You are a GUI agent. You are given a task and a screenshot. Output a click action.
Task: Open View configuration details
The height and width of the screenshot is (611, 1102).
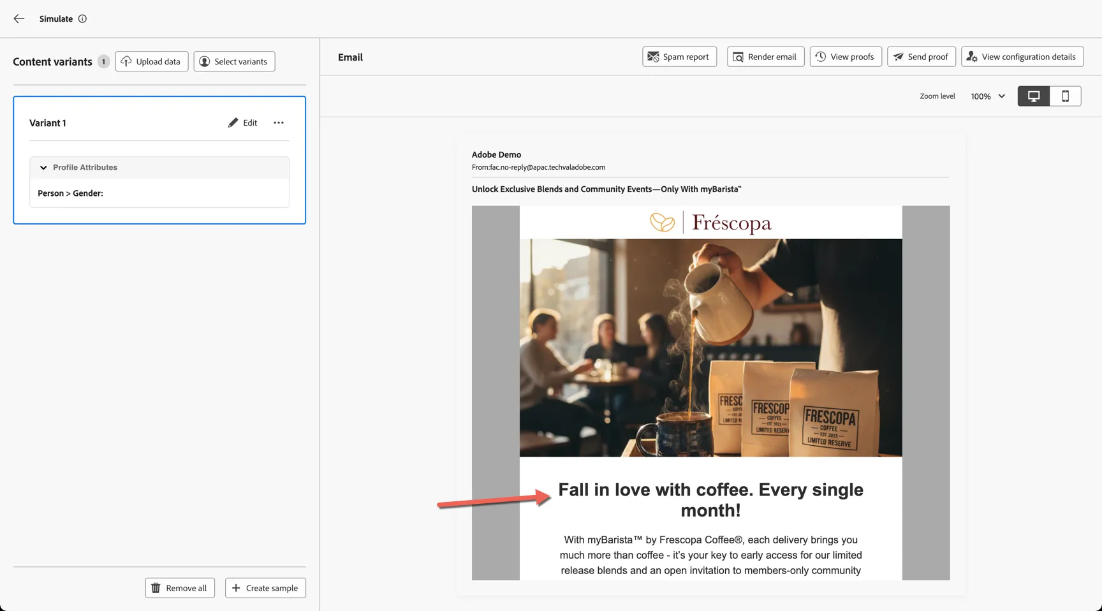coord(1022,57)
